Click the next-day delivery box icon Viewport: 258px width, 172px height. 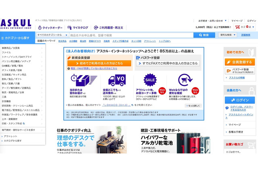[x=79, y=81]
